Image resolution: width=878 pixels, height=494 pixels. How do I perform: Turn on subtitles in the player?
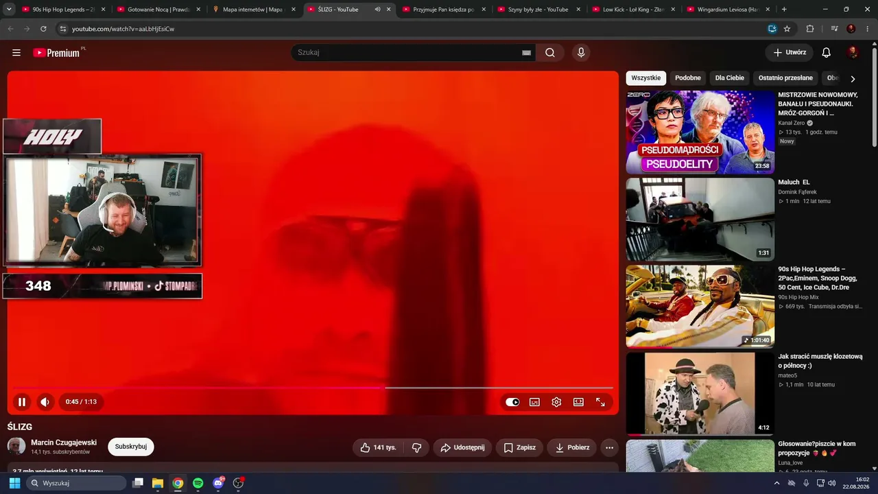[x=534, y=402]
